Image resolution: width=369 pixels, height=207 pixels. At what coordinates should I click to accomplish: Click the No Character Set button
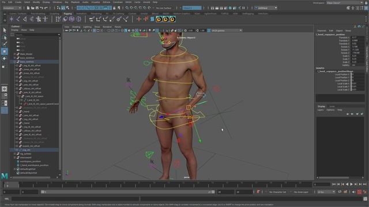click(x=277, y=192)
